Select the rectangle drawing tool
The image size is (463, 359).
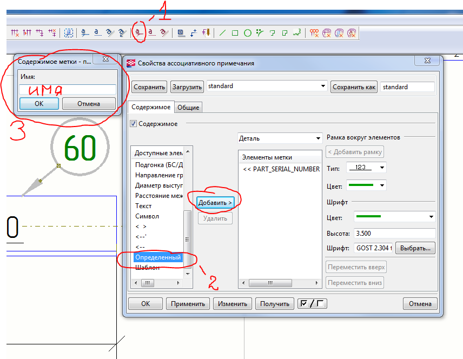click(x=235, y=33)
